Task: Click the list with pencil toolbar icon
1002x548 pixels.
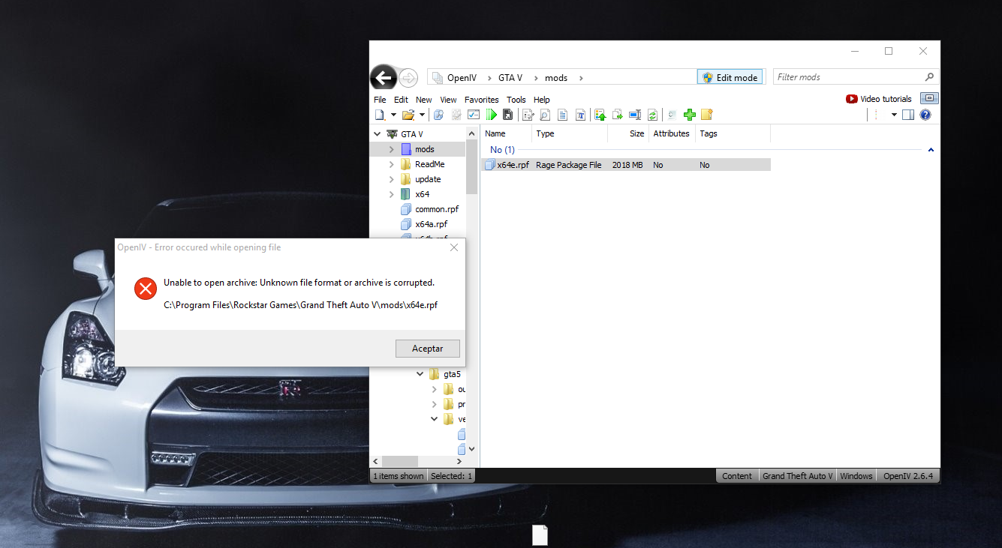Action: (x=528, y=115)
